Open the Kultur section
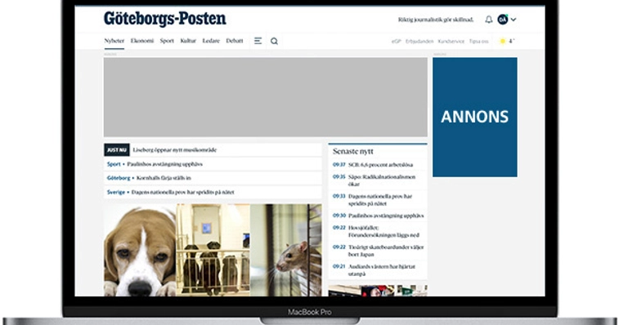 pos(188,41)
